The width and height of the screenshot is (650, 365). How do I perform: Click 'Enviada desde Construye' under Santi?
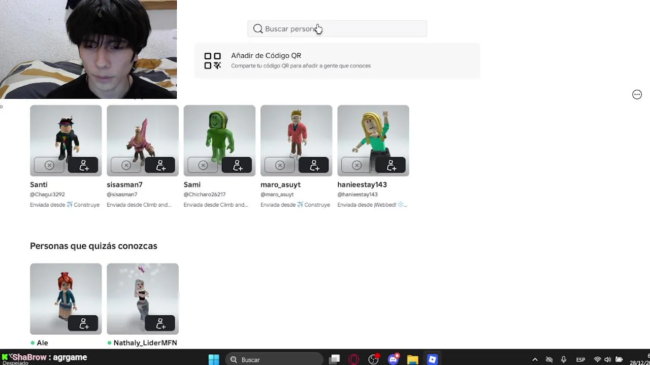tap(64, 205)
